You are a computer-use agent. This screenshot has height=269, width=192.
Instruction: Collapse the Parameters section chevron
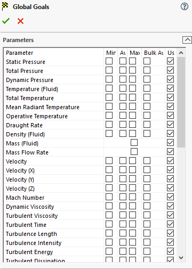tap(187, 40)
